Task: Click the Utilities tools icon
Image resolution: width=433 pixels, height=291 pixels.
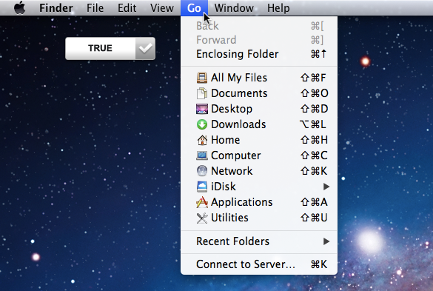Action: pos(202,218)
